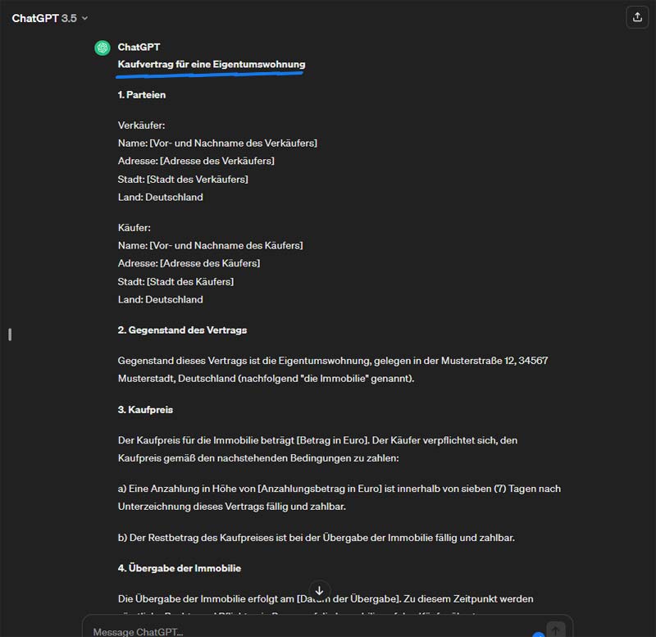This screenshot has width=656, height=637.
Task: Click the Käufer: label text
Action: [x=134, y=228]
